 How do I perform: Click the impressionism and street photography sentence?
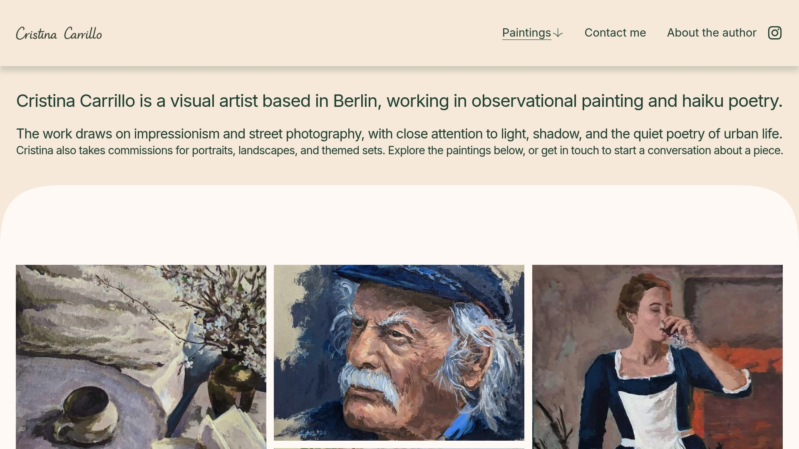pos(399,134)
